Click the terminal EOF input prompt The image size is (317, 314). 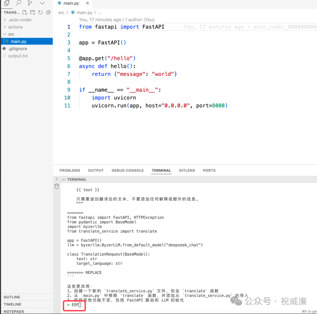[x=74, y=305]
